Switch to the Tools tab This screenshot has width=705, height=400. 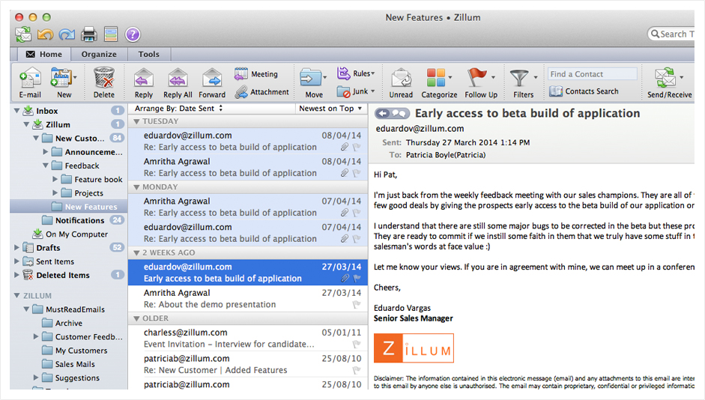(x=149, y=54)
